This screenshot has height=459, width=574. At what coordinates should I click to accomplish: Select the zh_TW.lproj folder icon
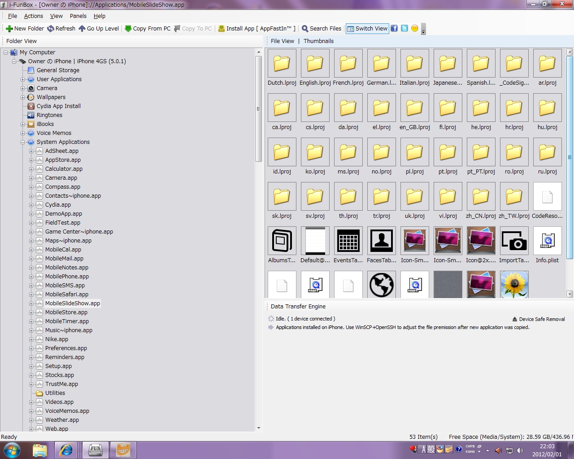(x=514, y=196)
